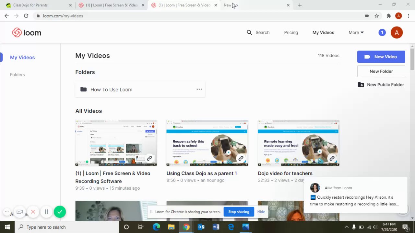Click the Windows taskbar search box
415x233 pixels.
pyautogui.click(x=67, y=227)
